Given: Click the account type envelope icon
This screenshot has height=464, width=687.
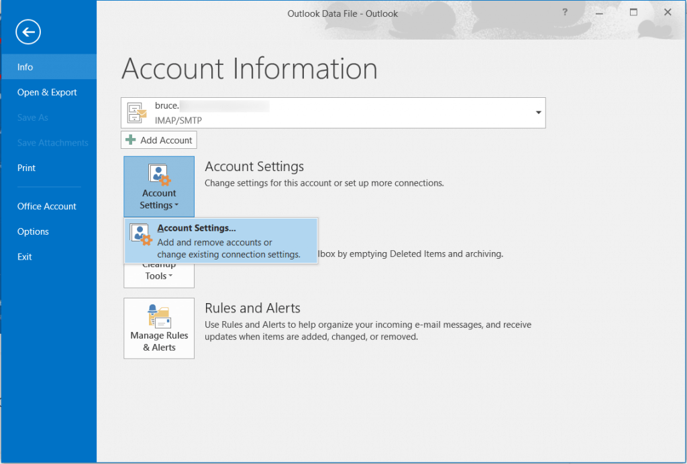Looking at the screenshot, I should [x=137, y=113].
